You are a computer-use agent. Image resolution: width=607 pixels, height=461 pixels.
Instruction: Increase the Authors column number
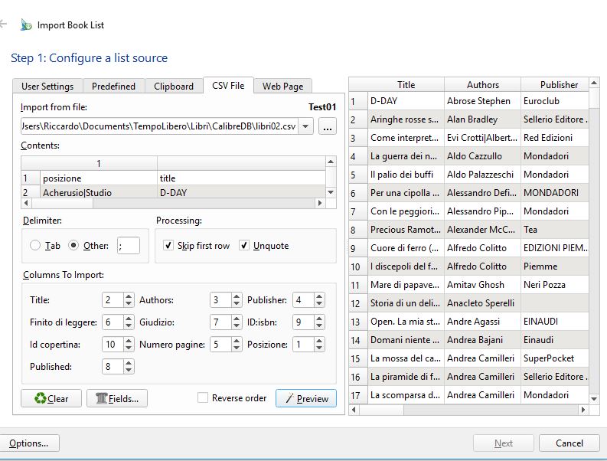pos(237,296)
